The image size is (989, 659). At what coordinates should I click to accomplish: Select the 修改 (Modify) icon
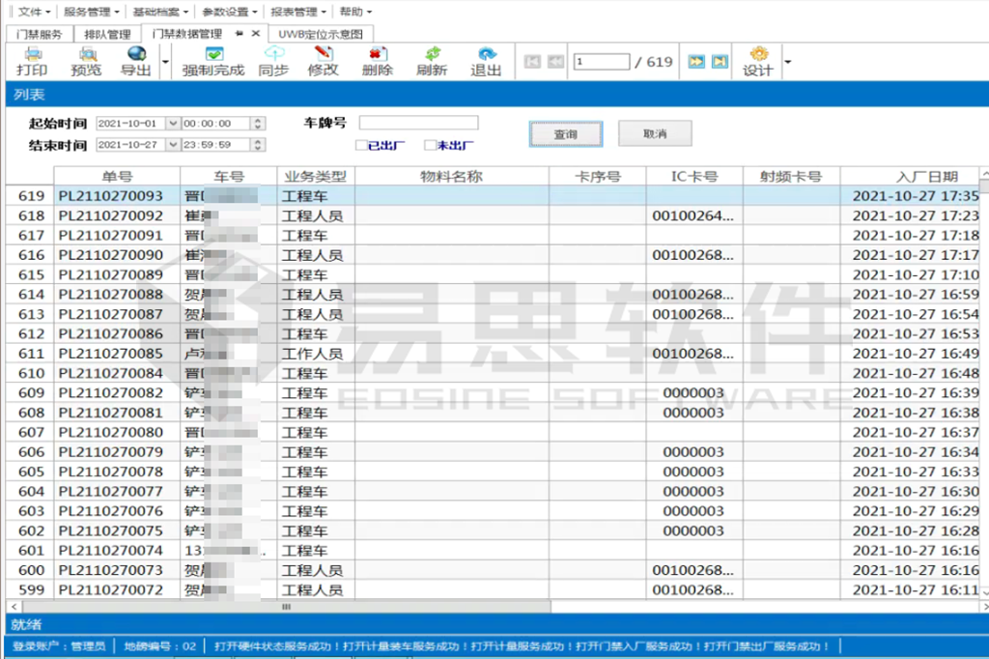(323, 63)
